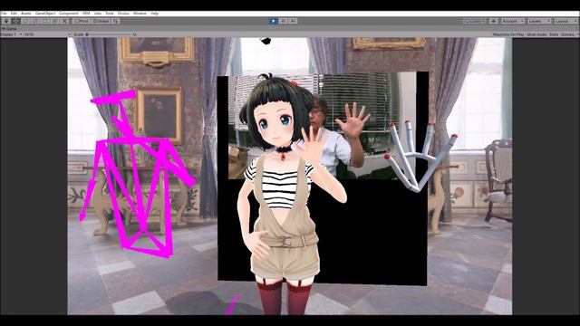580x326 pixels.
Task: Click the game view Scale slider
Action: click(109, 34)
